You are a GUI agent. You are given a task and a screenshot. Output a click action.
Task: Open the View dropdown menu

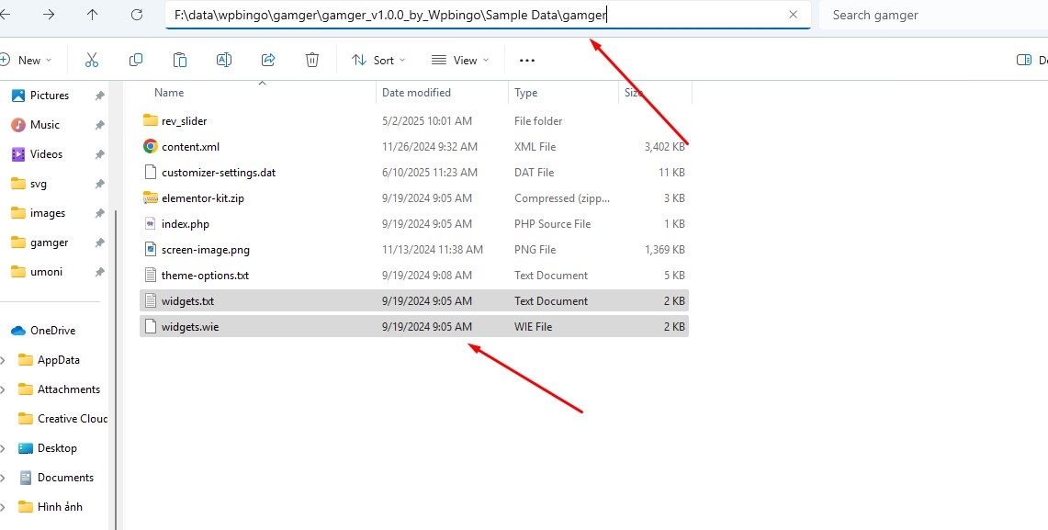pos(459,60)
